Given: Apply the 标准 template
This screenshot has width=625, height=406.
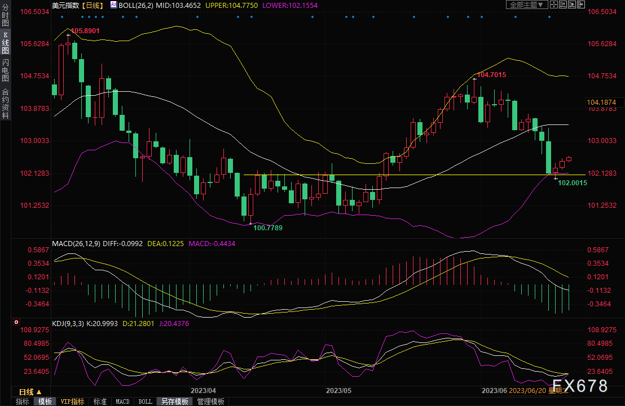Looking at the screenshot, I should (100, 401).
